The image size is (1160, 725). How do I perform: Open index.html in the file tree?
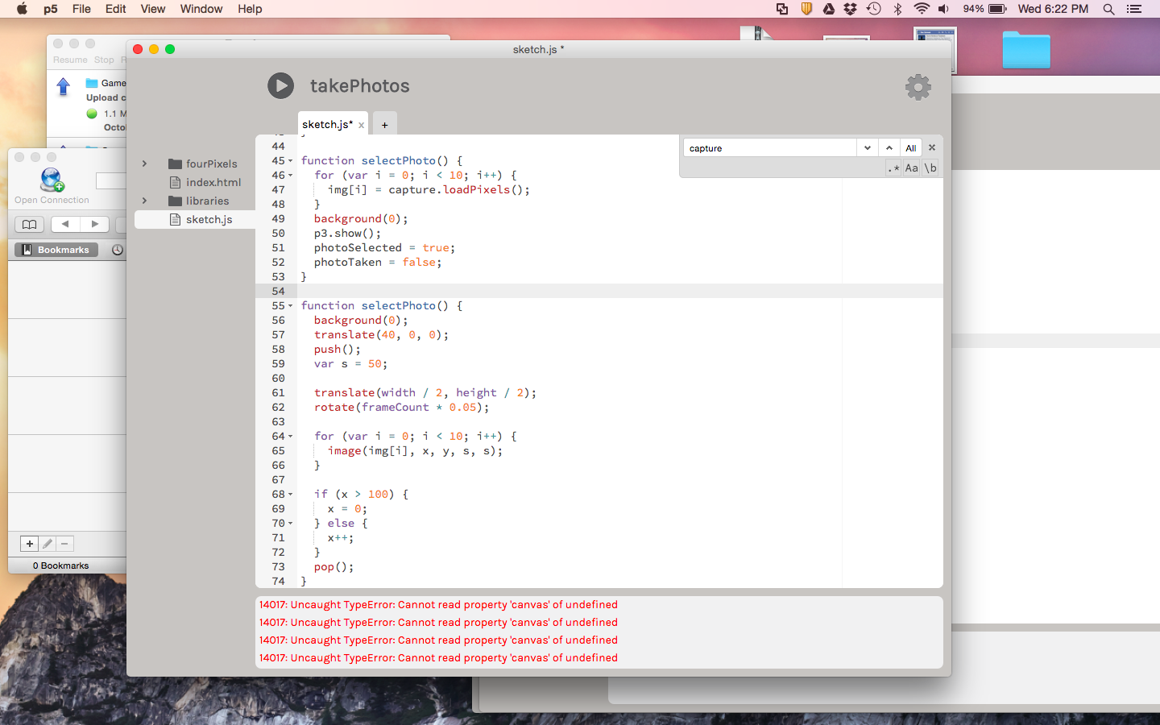pos(213,182)
